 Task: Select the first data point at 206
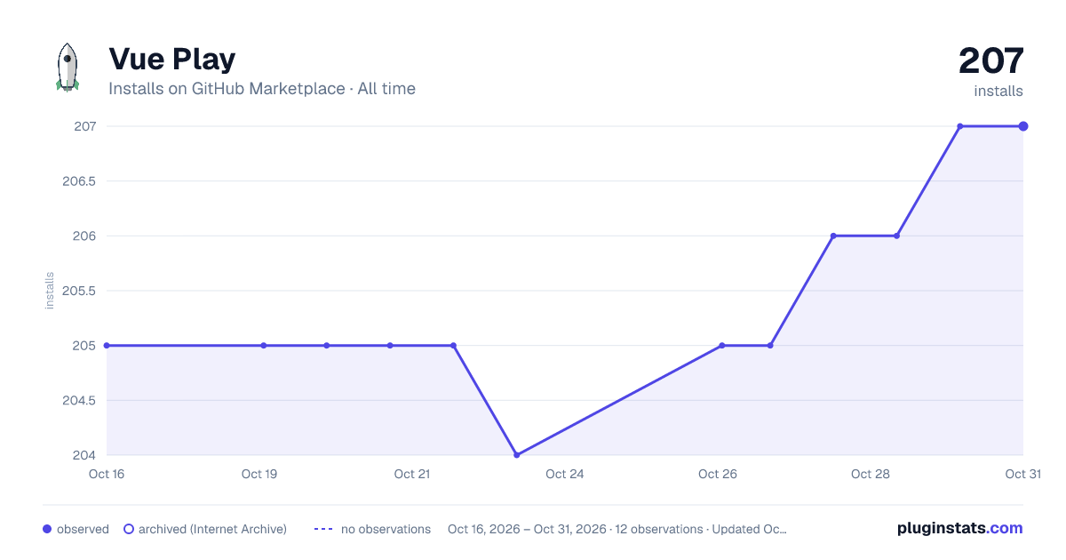pyautogui.click(x=833, y=236)
